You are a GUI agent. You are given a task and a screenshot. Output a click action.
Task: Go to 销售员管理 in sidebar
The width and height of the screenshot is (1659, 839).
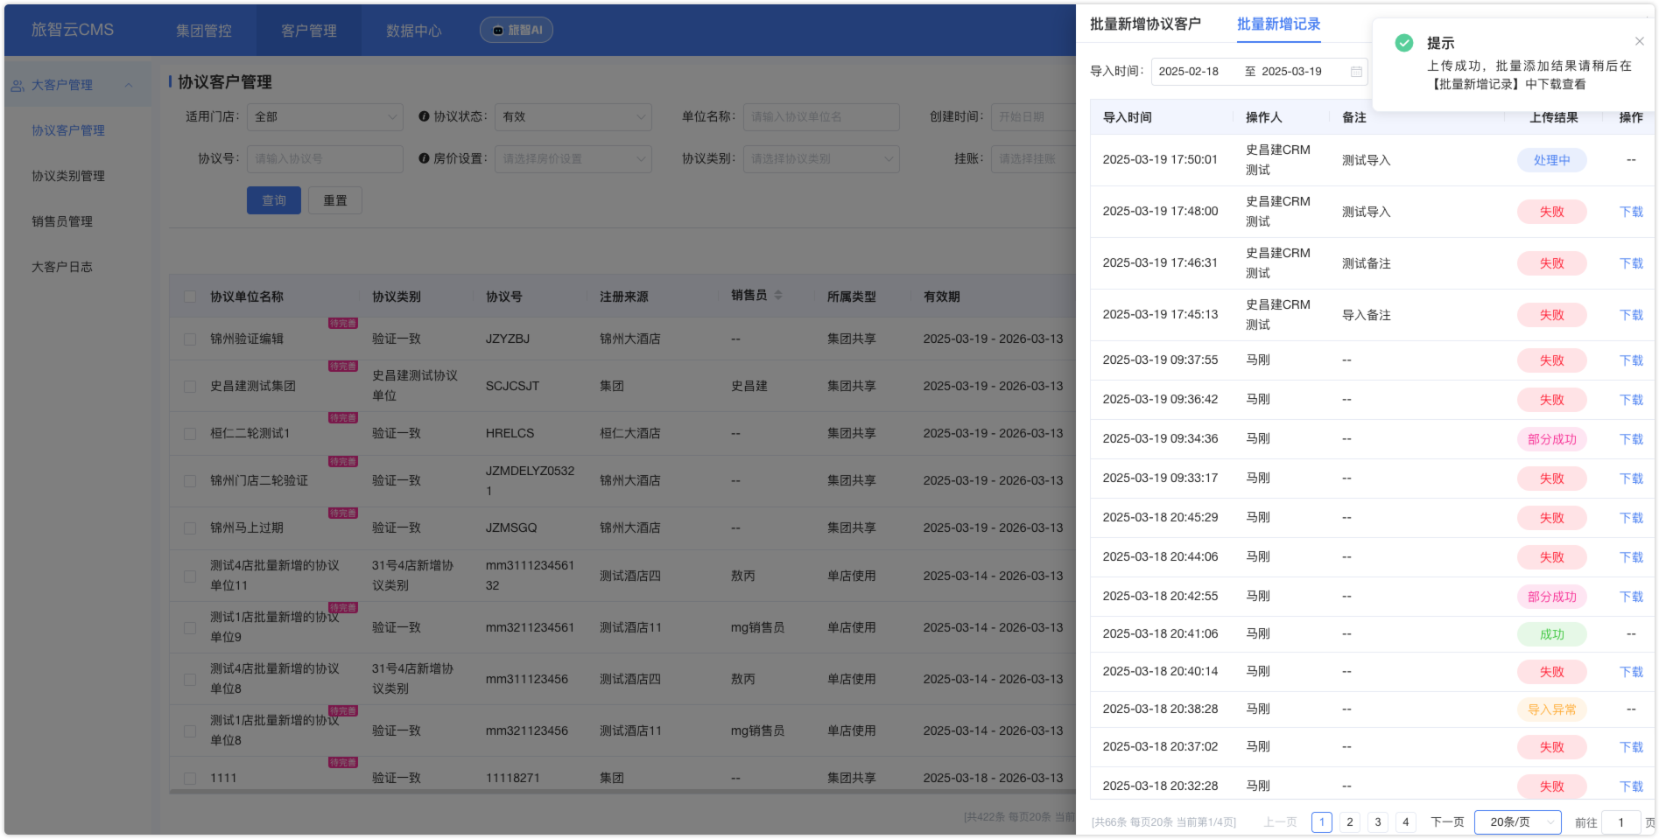(x=62, y=221)
